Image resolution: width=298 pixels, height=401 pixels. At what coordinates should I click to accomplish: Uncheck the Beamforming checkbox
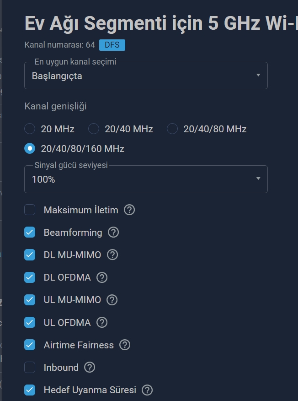(x=30, y=233)
